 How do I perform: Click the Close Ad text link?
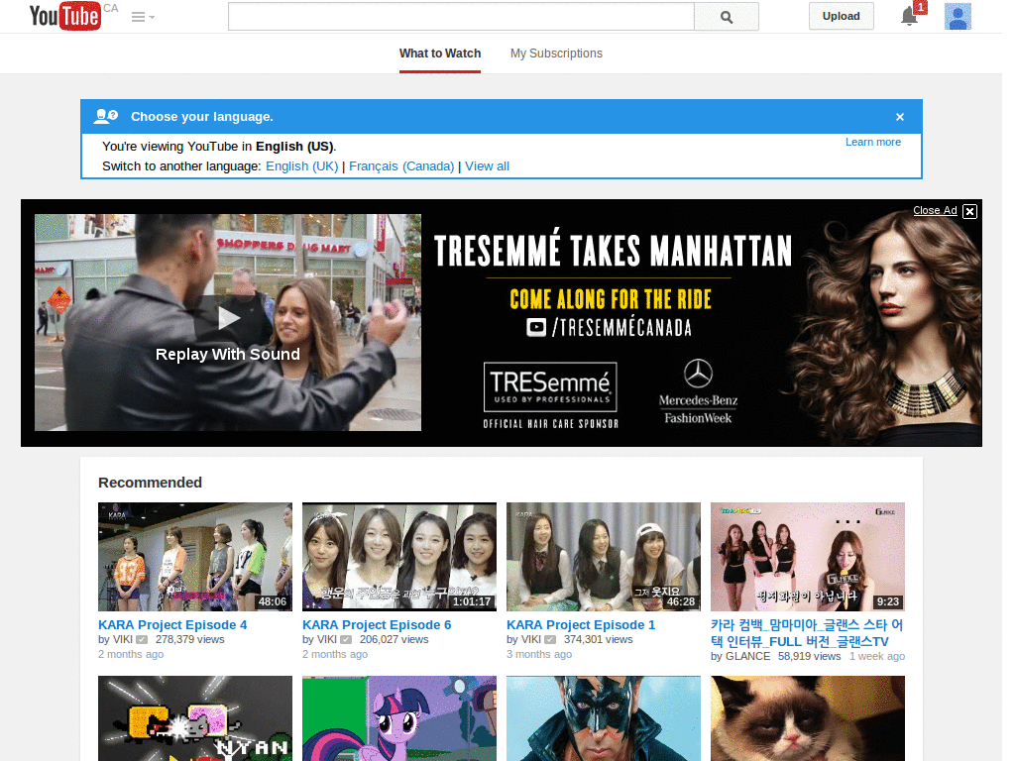(x=935, y=210)
